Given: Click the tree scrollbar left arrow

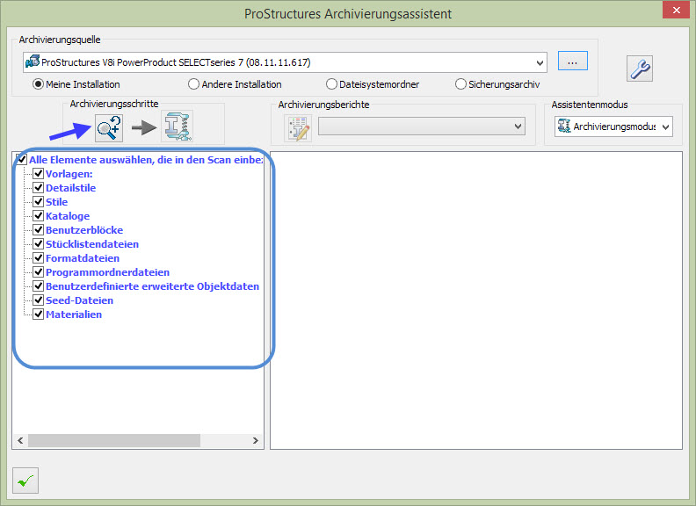Looking at the screenshot, I should pyautogui.click(x=20, y=440).
